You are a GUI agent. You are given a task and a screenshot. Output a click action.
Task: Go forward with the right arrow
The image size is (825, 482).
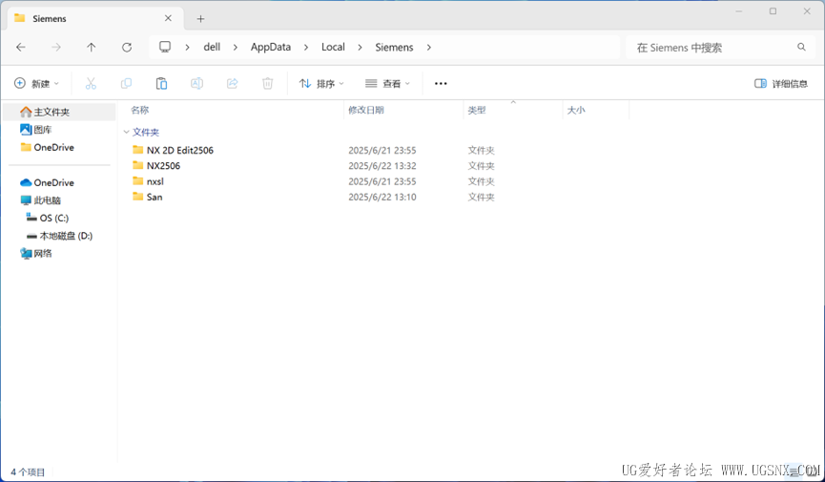point(55,48)
